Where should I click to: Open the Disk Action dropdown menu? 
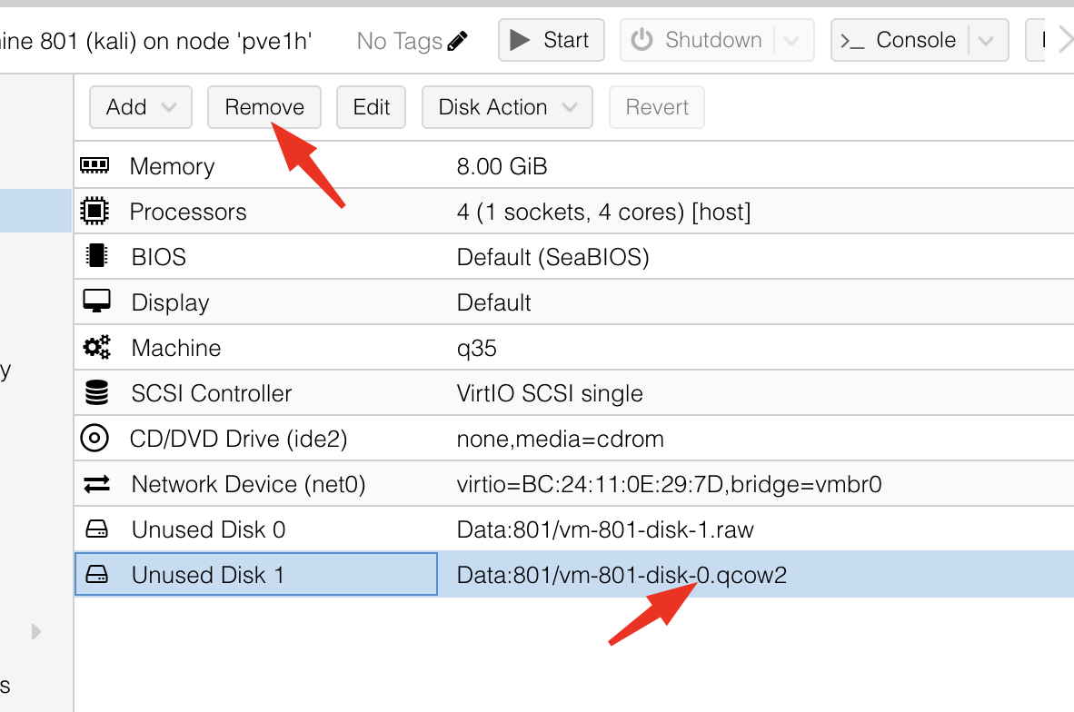(507, 107)
